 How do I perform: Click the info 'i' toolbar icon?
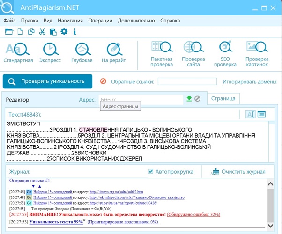(74, 32)
